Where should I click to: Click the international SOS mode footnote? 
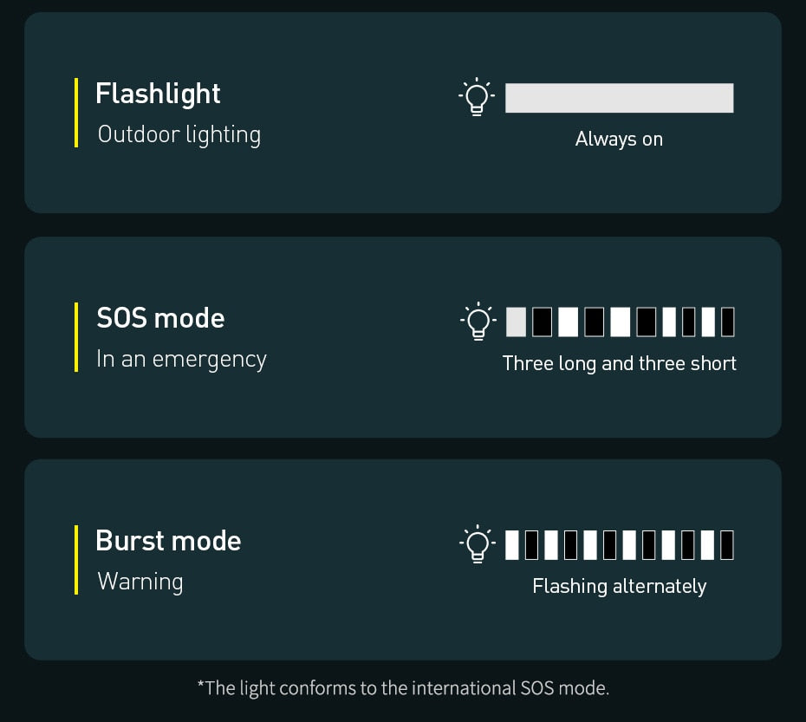coord(403,688)
